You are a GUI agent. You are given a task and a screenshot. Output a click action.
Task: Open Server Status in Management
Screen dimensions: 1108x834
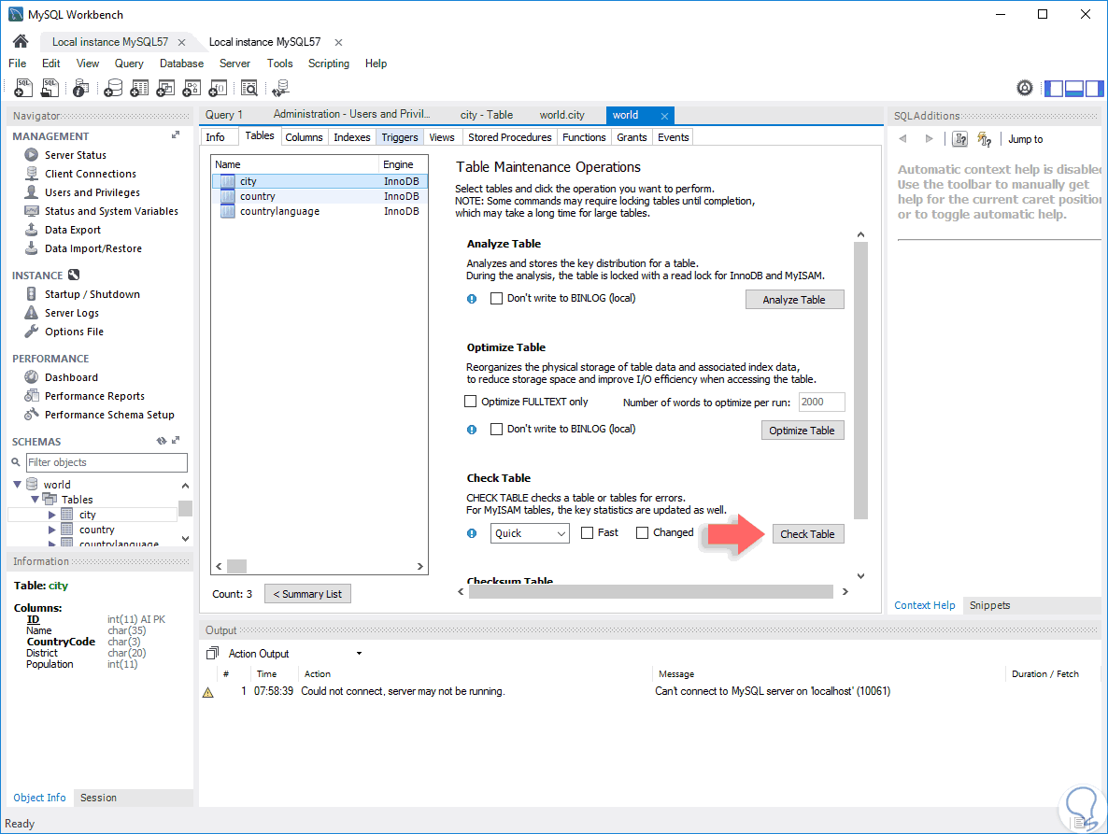[x=76, y=155]
